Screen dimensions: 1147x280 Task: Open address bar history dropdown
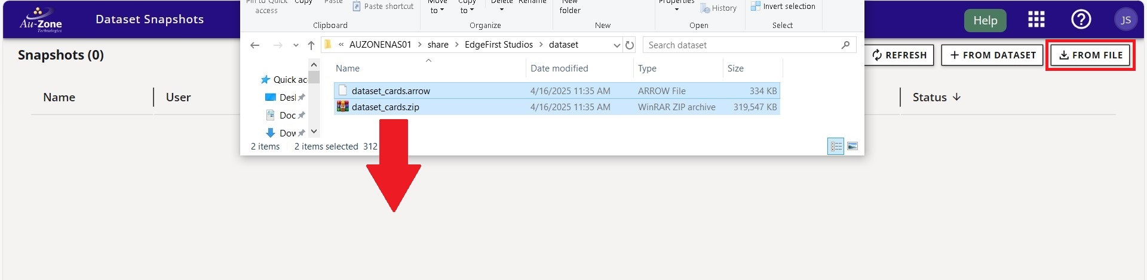point(617,45)
